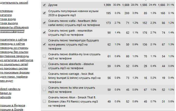This screenshot has height=111, width=176.
Task: Open the "страницы" report link
Action: click(x=6, y=11)
